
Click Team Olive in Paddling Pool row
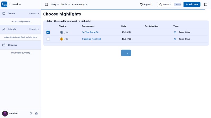coord(184,39)
